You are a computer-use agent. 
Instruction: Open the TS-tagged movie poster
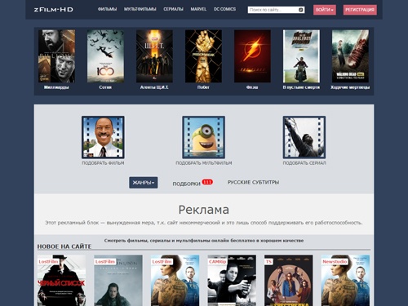pyautogui.click(x=289, y=281)
